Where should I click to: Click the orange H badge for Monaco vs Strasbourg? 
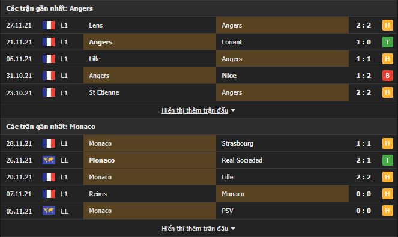(387, 143)
